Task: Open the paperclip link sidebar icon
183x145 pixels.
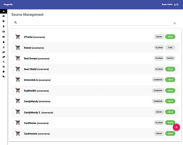Action: pos(4,62)
